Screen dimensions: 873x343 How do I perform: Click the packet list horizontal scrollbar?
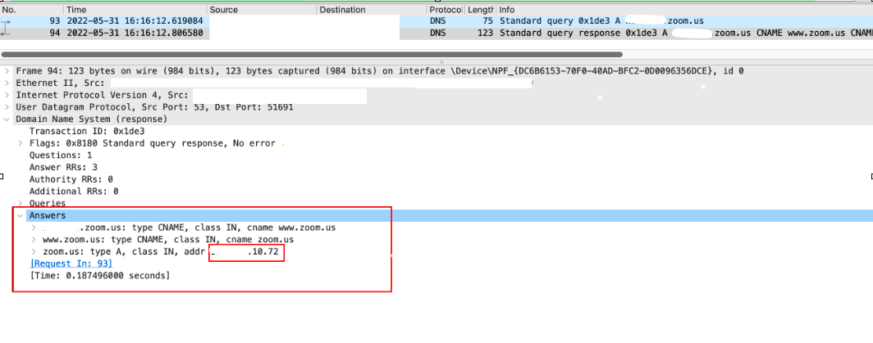(312, 55)
